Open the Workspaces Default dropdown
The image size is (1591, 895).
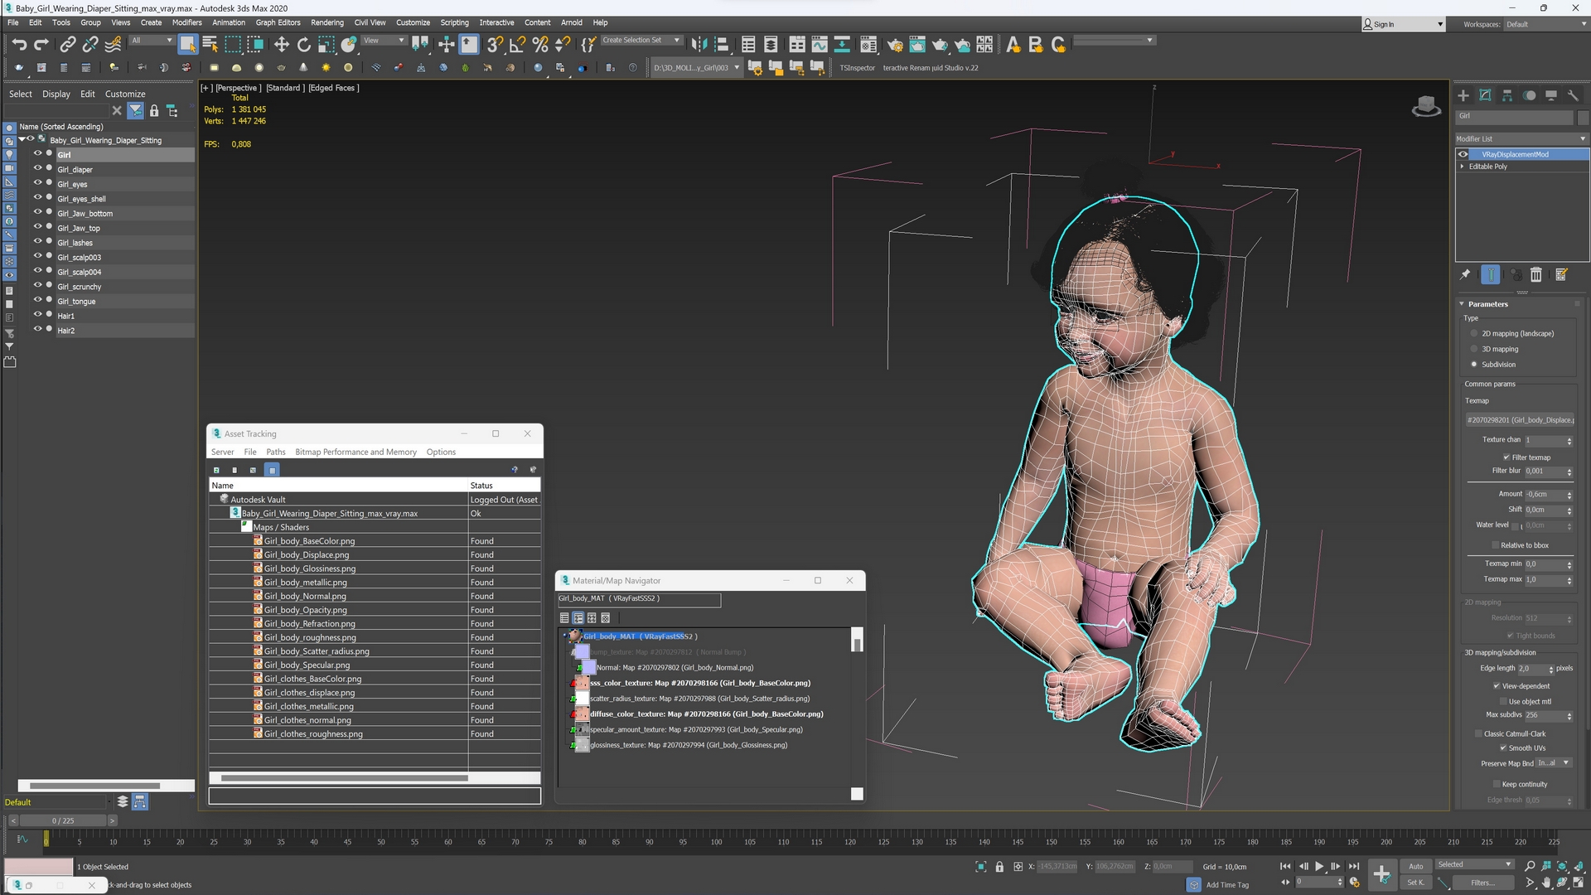pos(1545,24)
